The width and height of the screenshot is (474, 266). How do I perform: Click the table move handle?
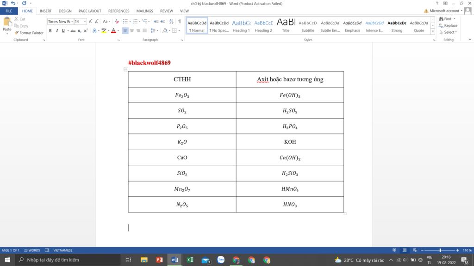click(x=126, y=69)
